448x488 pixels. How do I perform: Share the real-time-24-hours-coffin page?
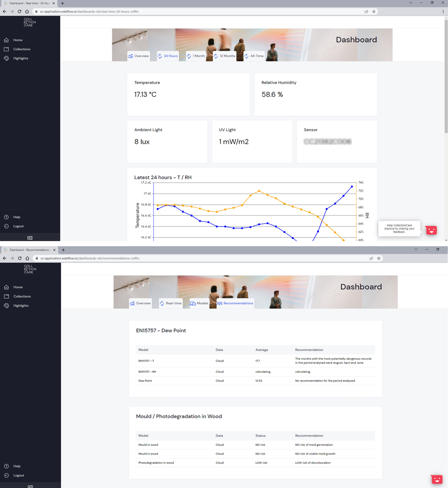366,11
